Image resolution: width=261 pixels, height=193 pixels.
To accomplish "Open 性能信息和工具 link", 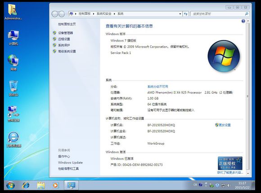I will coord(68,169).
